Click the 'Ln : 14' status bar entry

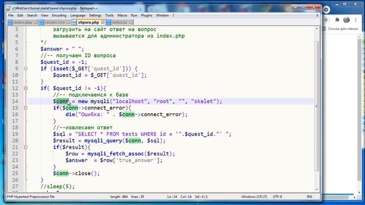(x=172, y=196)
